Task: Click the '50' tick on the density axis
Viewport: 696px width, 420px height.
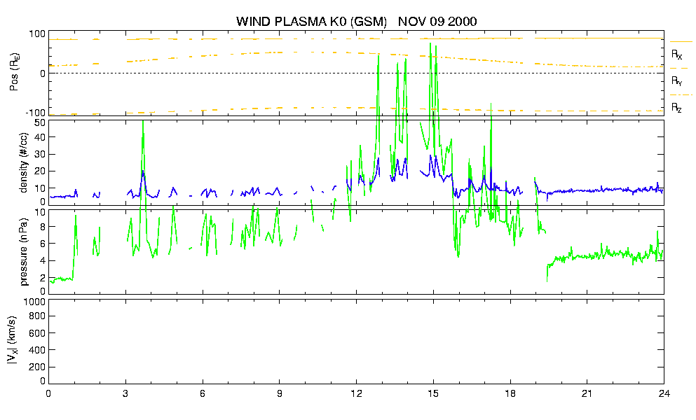Action: point(41,123)
